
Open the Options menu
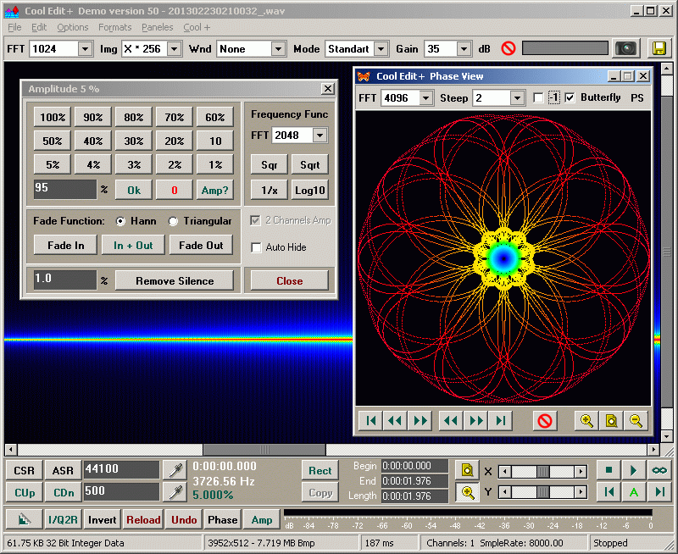(73, 27)
